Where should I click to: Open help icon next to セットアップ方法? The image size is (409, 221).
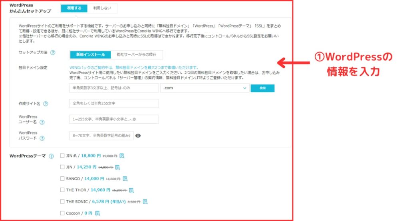[x=53, y=53]
